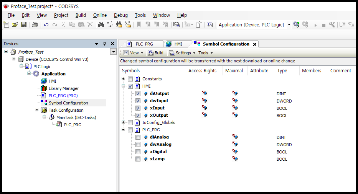Check the dwAnalog symbol checkbox
This screenshot has height=194, width=358.
coord(138,144)
